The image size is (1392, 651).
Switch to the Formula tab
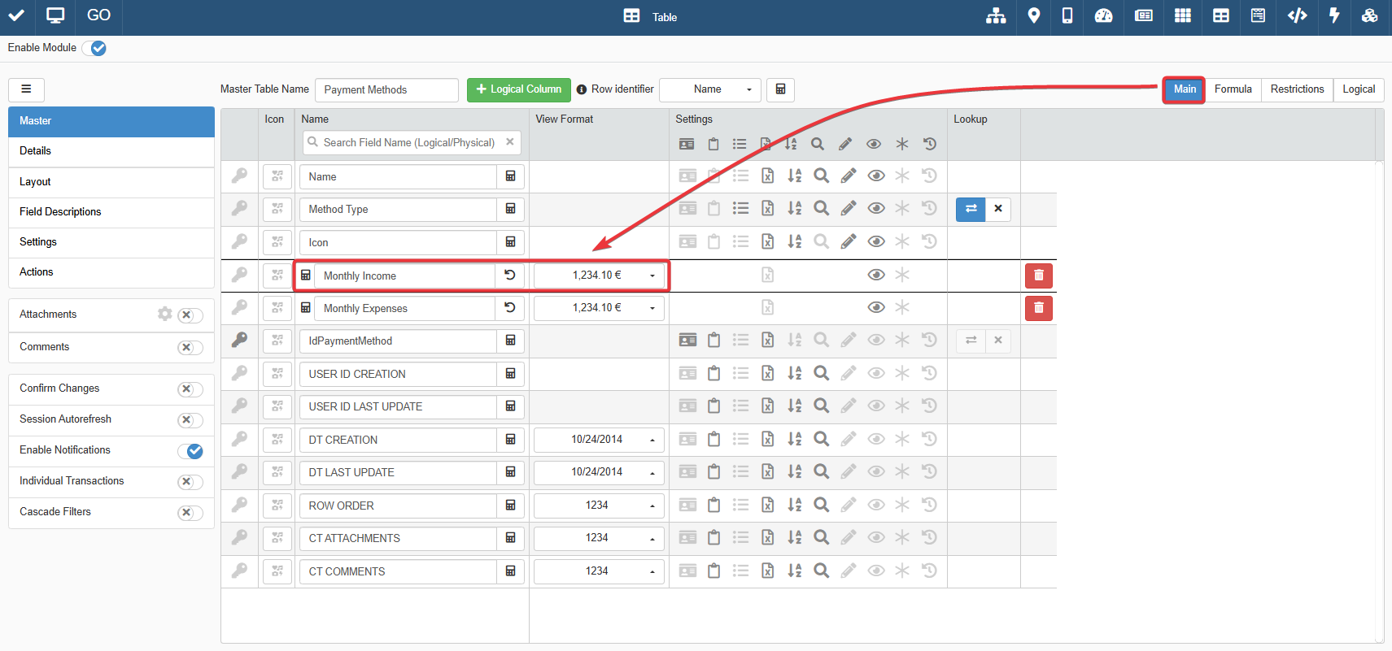1233,89
